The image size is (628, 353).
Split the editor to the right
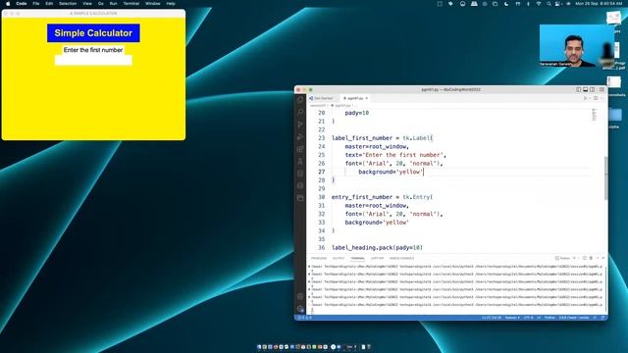[596, 98]
